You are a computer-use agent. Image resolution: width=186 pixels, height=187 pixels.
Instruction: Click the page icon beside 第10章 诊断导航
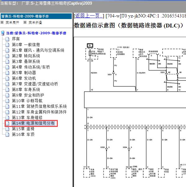click(x=7, y=101)
